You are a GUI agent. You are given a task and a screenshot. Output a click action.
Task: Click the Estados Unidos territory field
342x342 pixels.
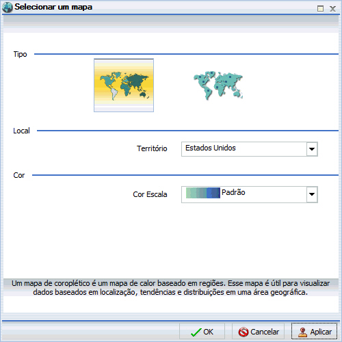tap(244, 149)
